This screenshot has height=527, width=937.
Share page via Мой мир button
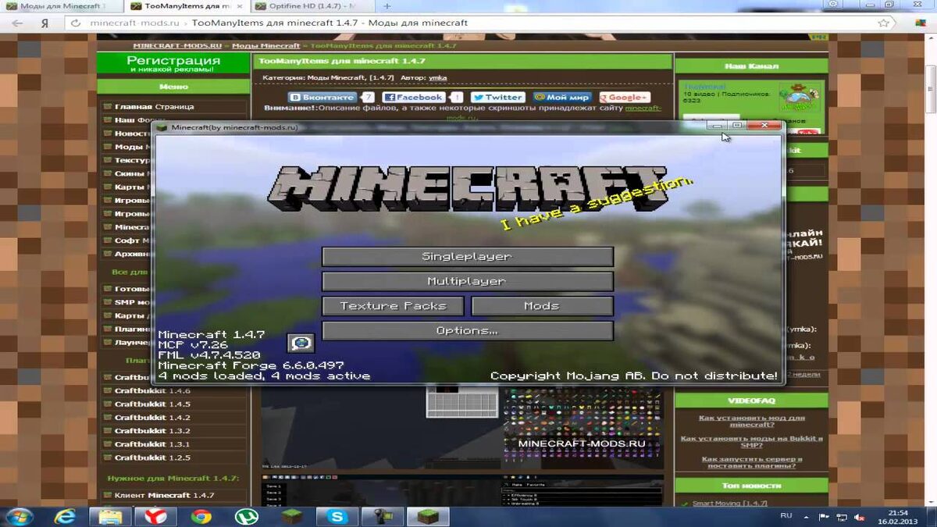(x=561, y=98)
